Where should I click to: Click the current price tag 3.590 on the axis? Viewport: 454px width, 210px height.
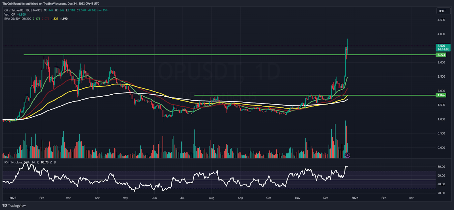[441, 46]
